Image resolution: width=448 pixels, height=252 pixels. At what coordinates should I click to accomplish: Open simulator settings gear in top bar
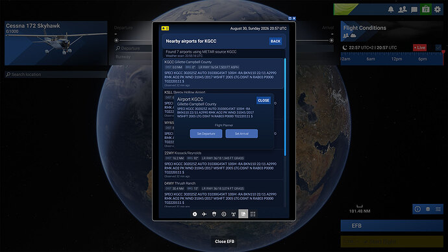click(438, 10)
